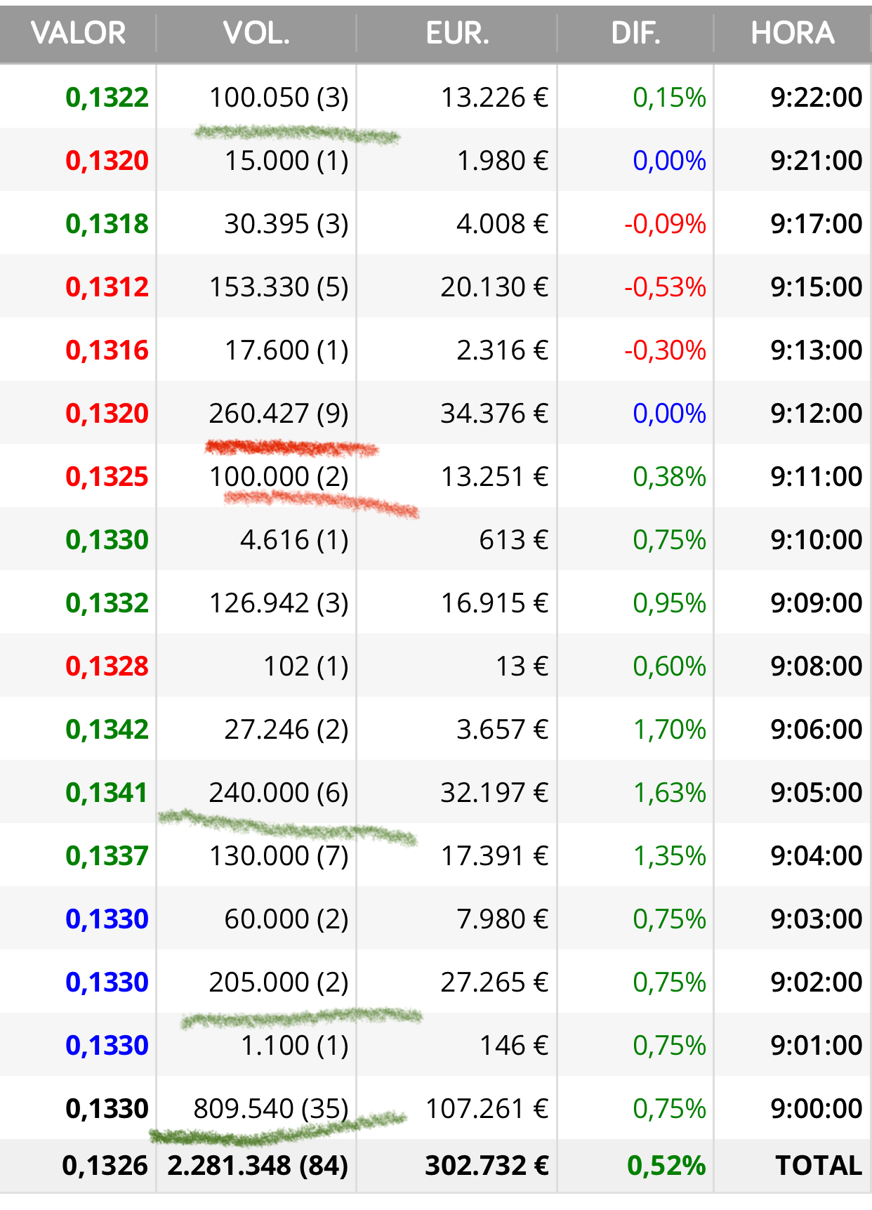
Task: Click the HORA column header
Action: 793,33
